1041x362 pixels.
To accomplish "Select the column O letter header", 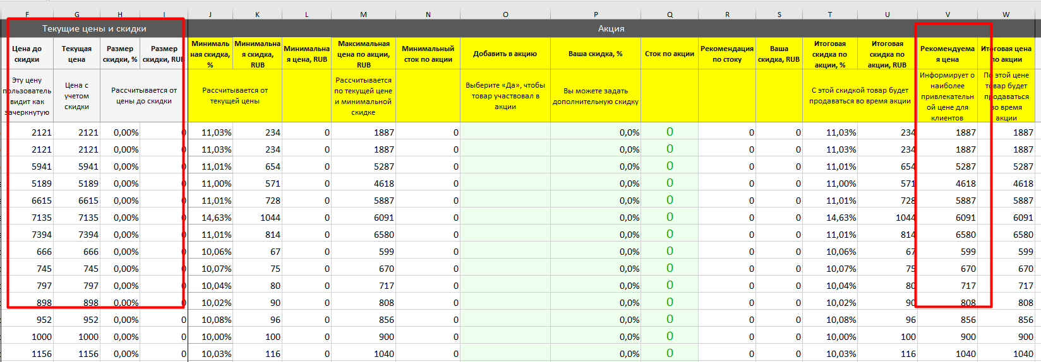I will click(505, 14).
